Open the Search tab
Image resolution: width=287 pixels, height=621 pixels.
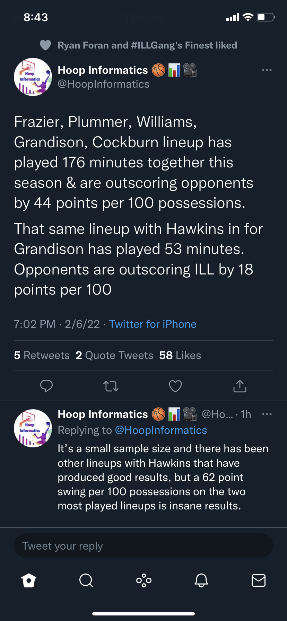click(86, 580)
